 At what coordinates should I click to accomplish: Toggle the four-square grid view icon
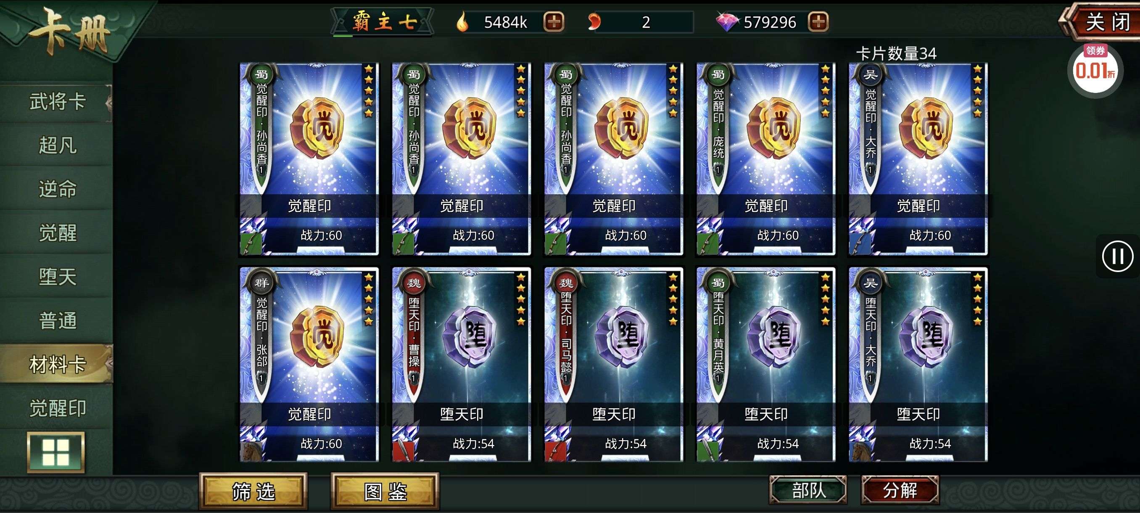pos(56,452)
